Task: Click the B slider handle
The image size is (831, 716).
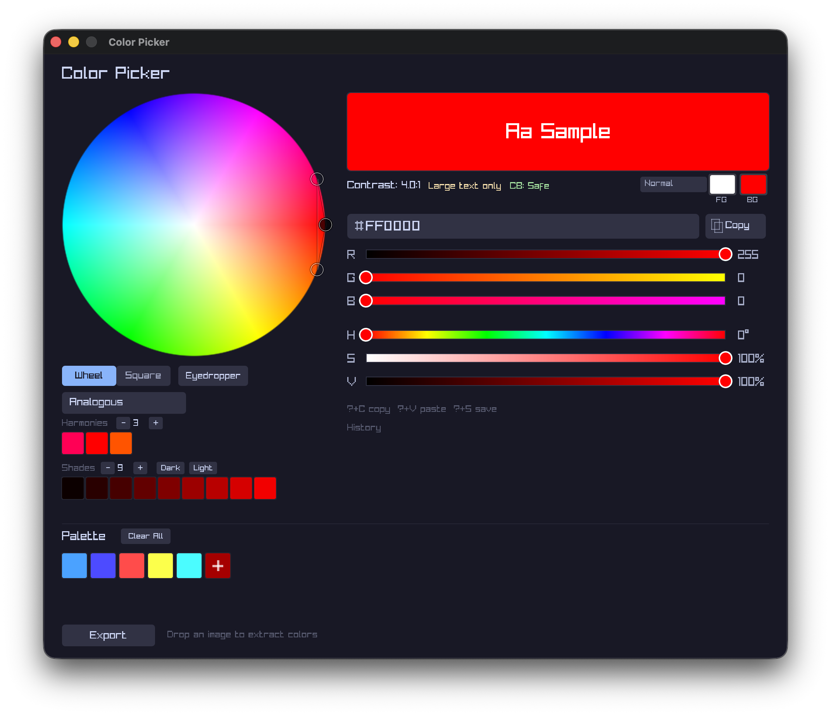Action: [366, 301]
